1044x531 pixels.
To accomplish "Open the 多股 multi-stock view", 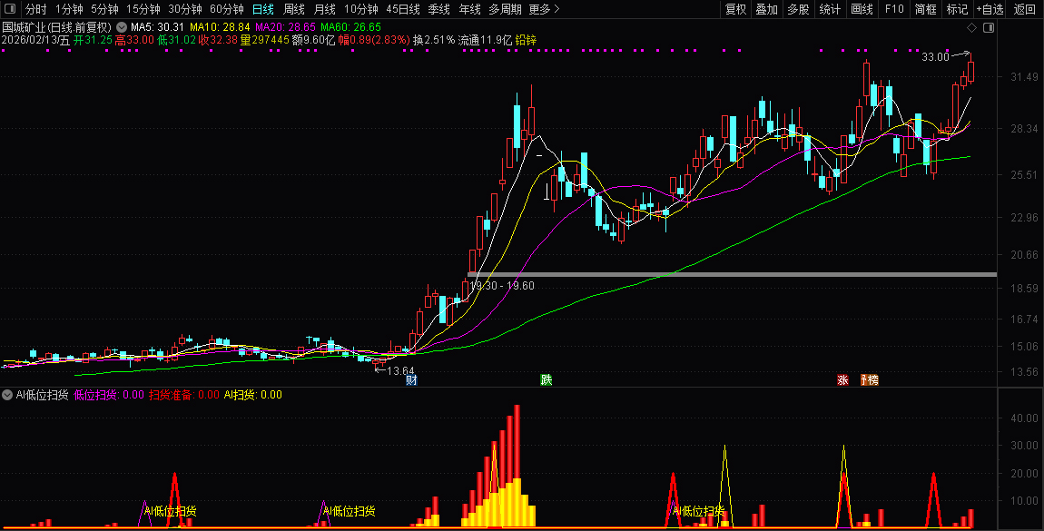I will pos(798,9).
